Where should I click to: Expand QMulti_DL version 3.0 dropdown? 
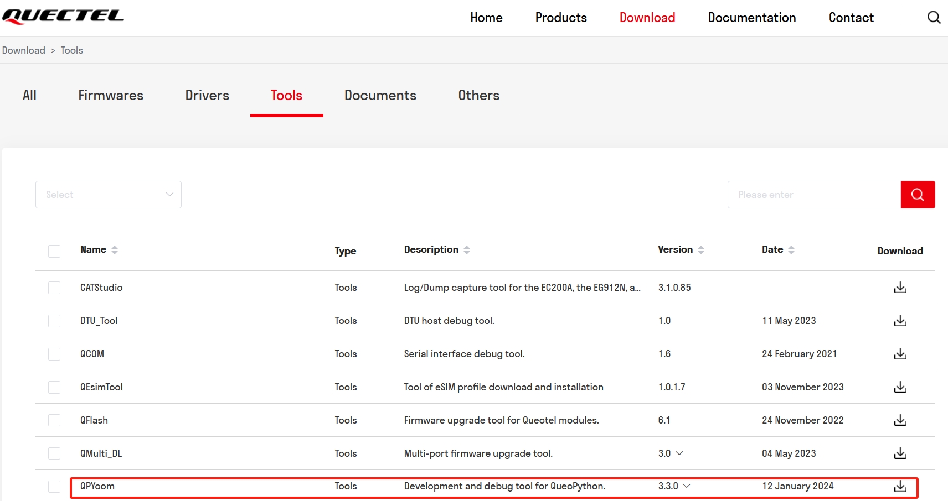[x=679, y=453]
